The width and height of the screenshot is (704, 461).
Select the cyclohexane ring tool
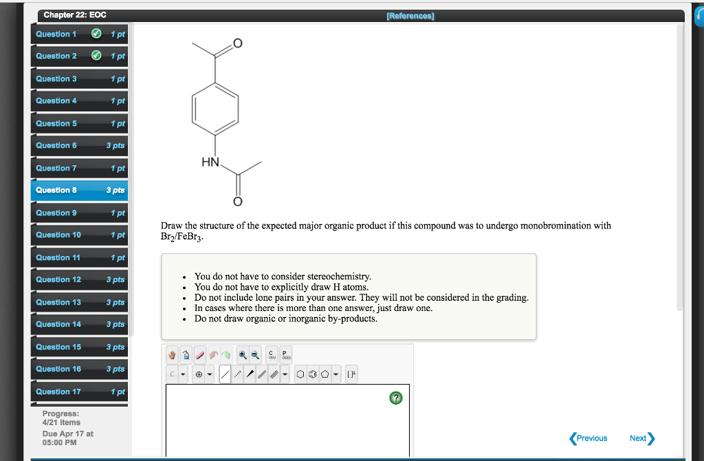pyautogui.click(x=301, y=375)
